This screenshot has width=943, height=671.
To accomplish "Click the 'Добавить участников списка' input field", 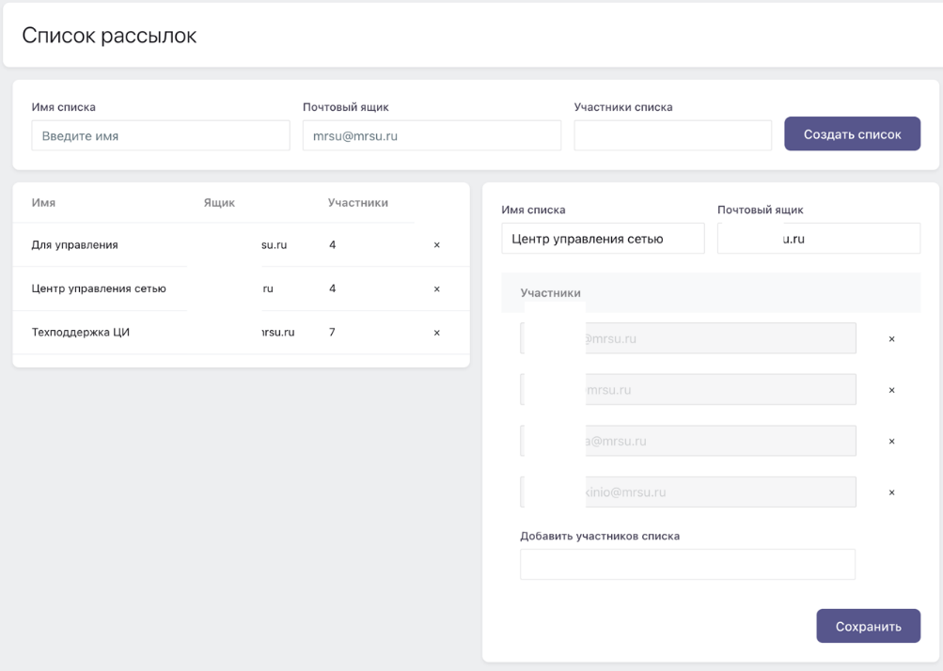I will pos(687,564).
